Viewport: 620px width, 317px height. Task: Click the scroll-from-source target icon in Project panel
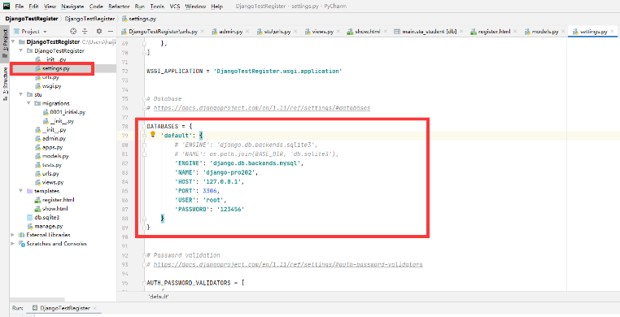click(x=73, y=31)
